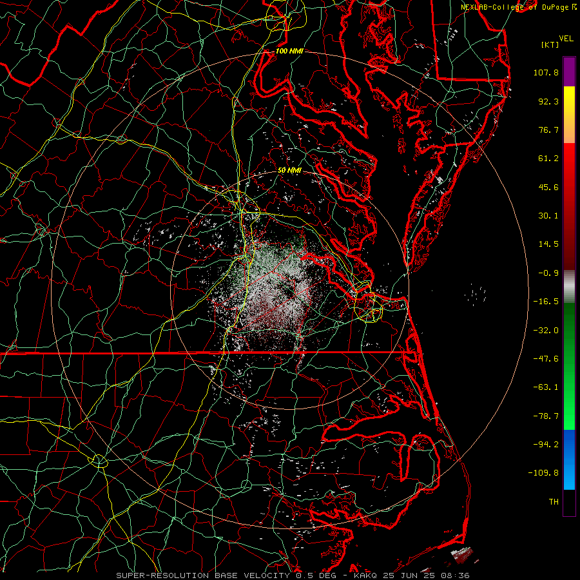Click the 92.3 legend value
This screenshot has width=580, height=580.
(x=548, y=101)
